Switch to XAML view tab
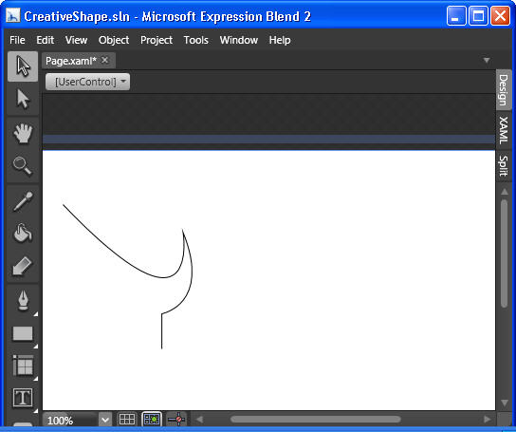 504,130
